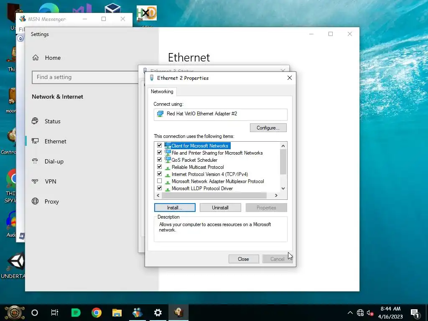
Task: Select Internet Protocol Version 4 (TCP/IPv4) row
Action: 210,174
